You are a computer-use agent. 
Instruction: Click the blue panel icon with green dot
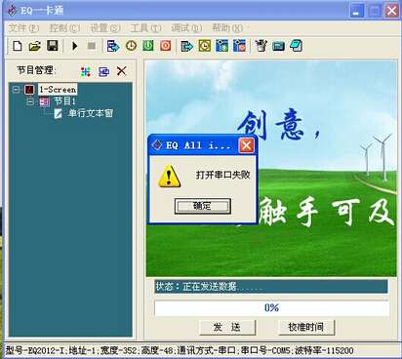[x=222, y=46]
